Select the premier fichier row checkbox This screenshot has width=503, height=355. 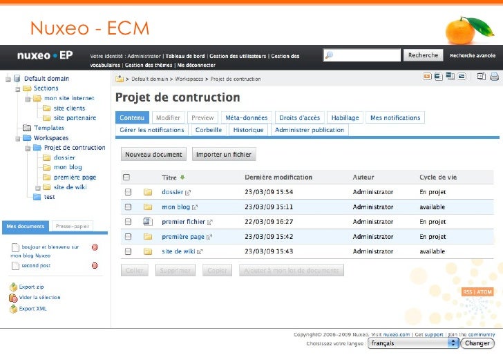pos(128,222)
